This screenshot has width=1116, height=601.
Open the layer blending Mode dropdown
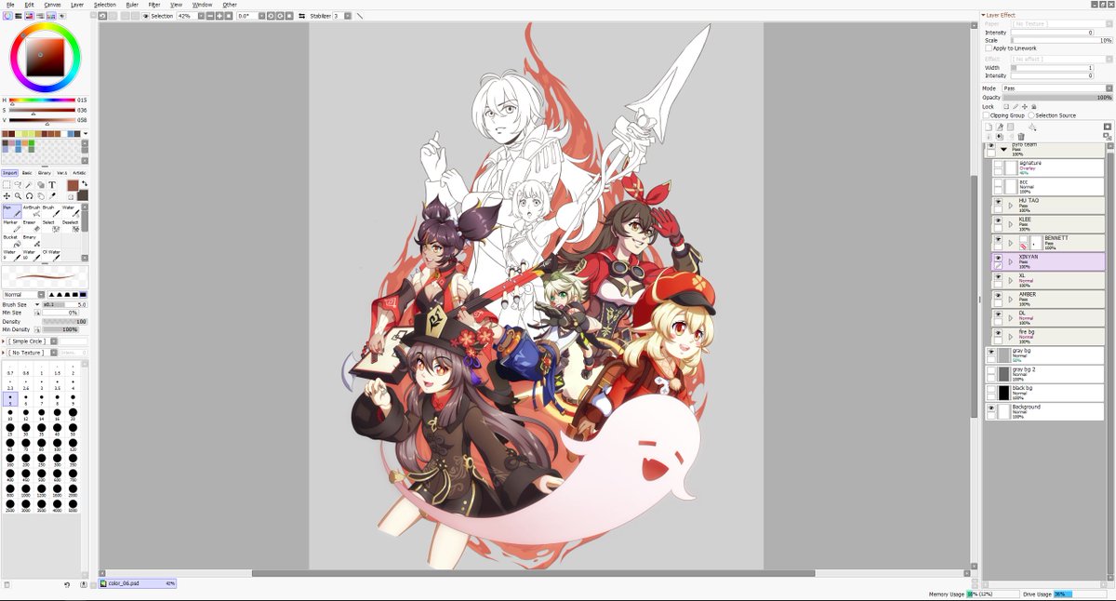point(1056,88)
